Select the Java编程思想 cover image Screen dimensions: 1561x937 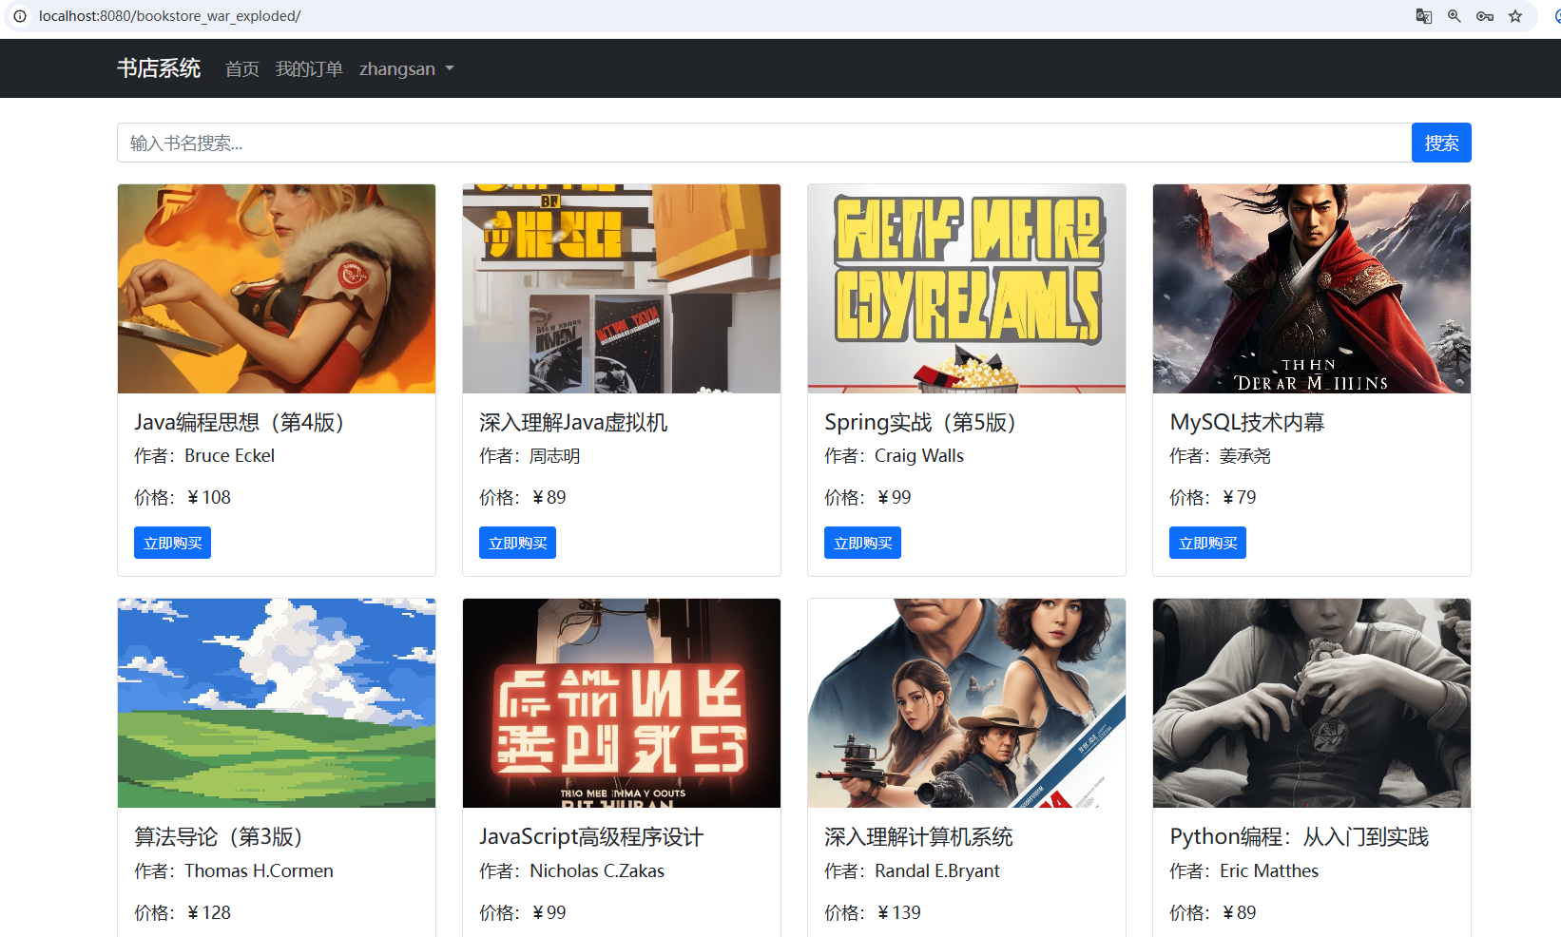point(277,289)
